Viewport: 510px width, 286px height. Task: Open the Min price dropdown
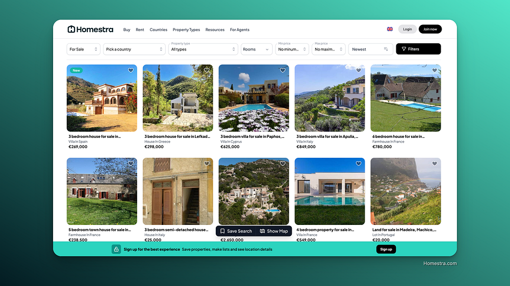click(x=292, y=49)
